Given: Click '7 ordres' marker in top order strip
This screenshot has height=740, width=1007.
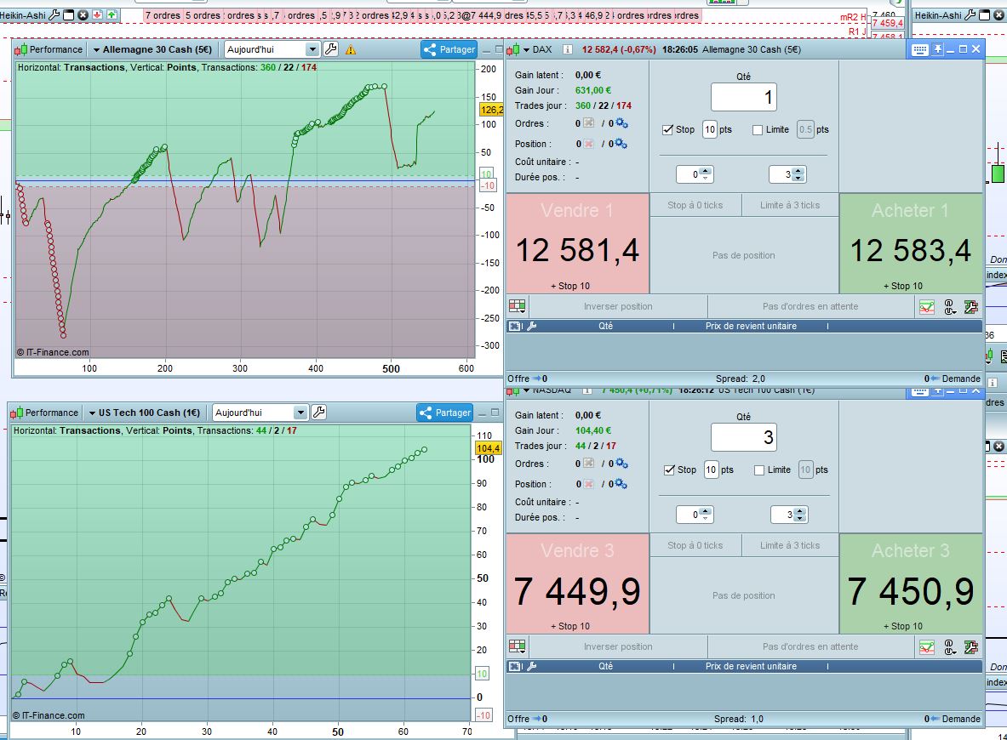Looking at the screenshot, I should coord(163,15).
